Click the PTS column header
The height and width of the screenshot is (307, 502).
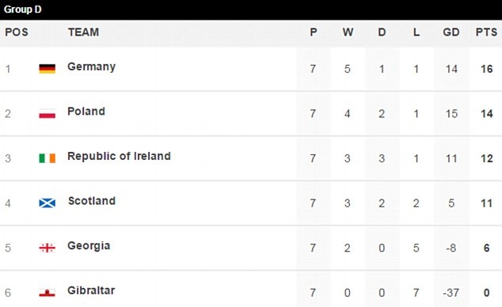[486, 32]
